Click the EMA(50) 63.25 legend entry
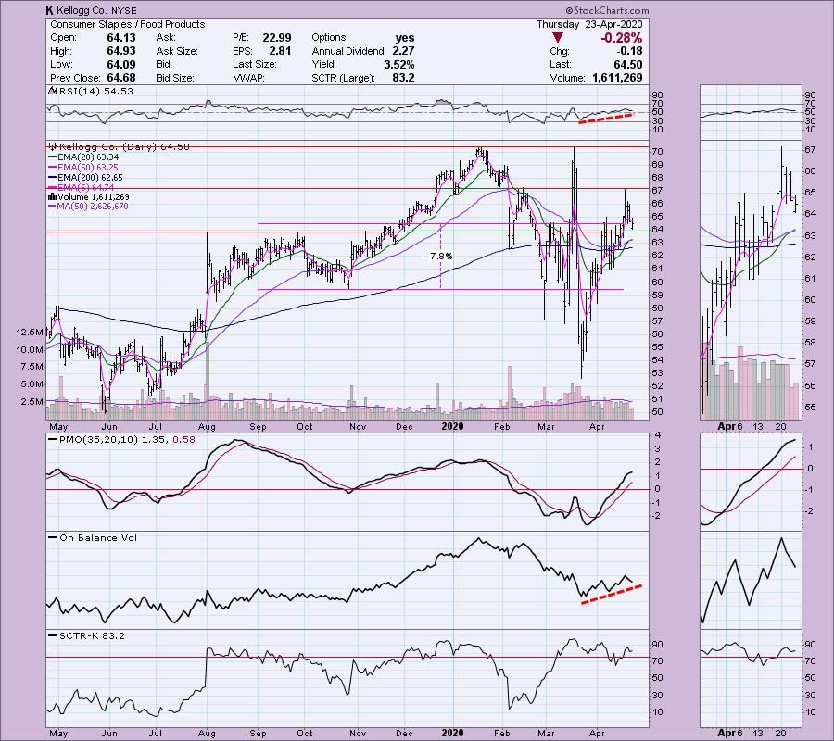Viewport: 834px width, 741px height. pyautogui.click(x=88, y=168)
